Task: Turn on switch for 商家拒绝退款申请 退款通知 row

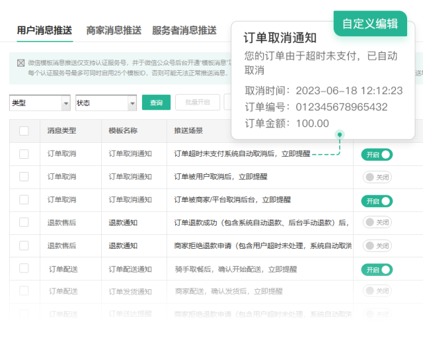Action: point(377,245)
